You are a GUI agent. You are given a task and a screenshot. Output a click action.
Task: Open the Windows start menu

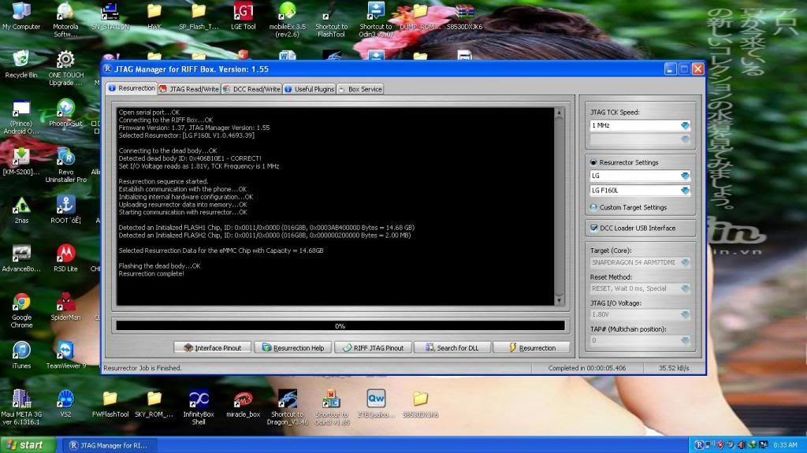coord(28,445)
